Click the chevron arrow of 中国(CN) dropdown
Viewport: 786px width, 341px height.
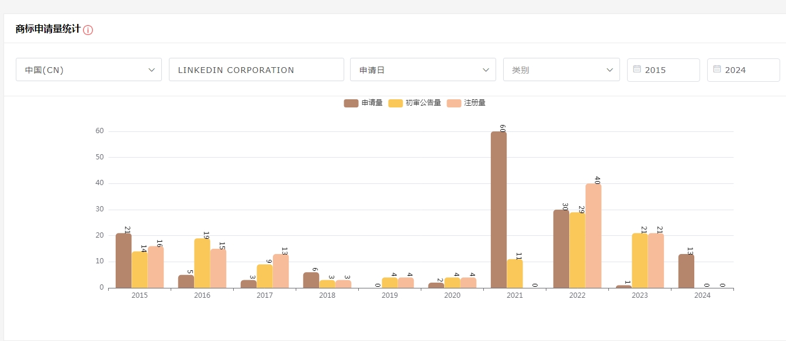click(152, 70)
